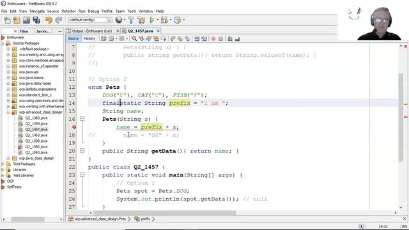The image size is (409, 230).
Task: Close the Output - Enthuware (run) tab
Action: (118, 31)
